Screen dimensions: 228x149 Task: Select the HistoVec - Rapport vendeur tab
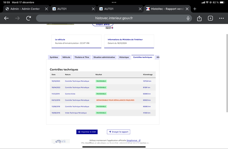[167, 9]
